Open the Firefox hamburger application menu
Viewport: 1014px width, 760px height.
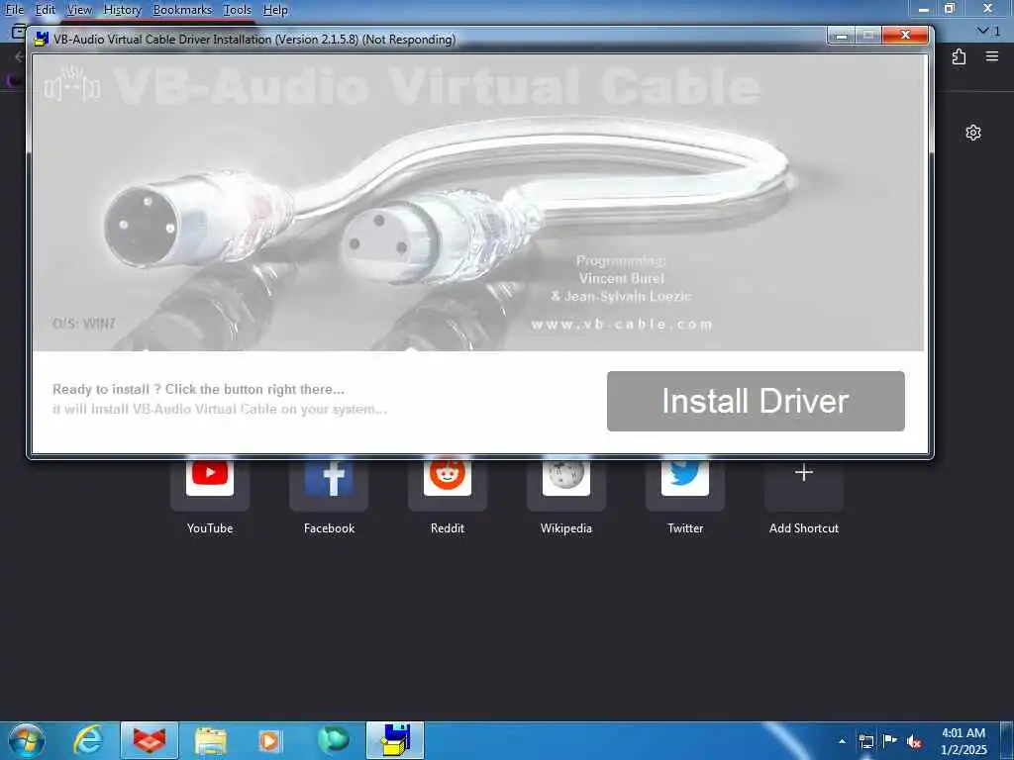coord(992,56)
